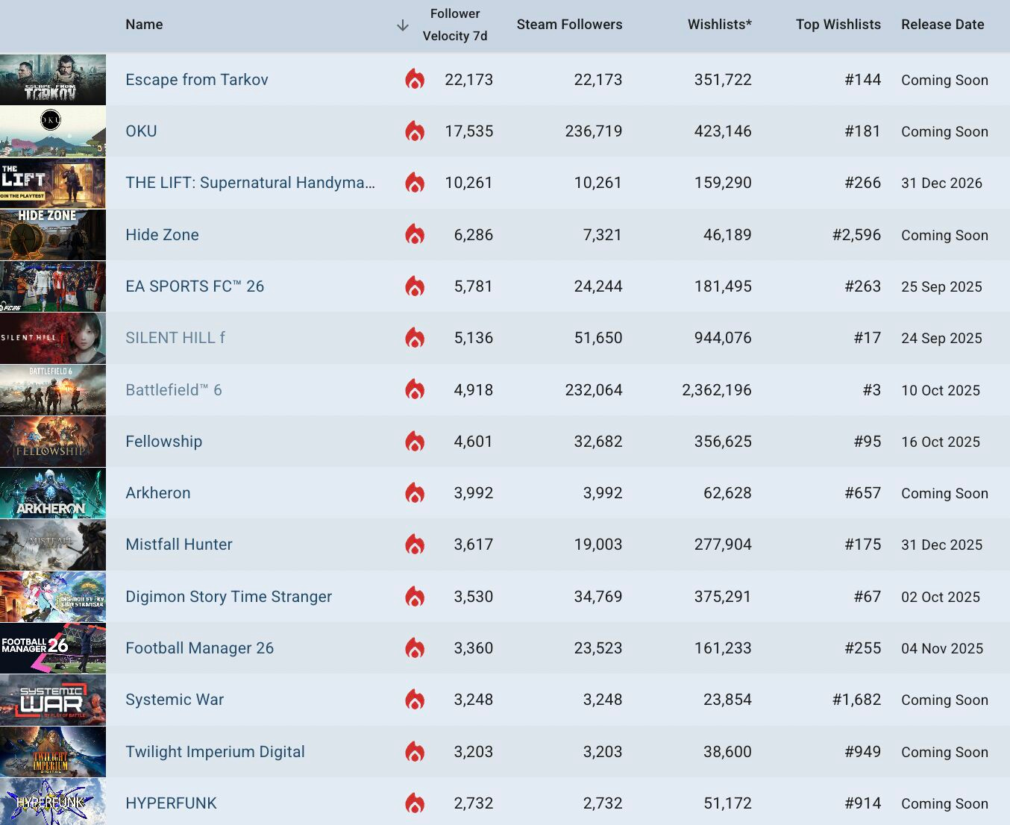Click the flame icon in the OKU row
Screen dimensions: 1010x825
tap(415, 131)
